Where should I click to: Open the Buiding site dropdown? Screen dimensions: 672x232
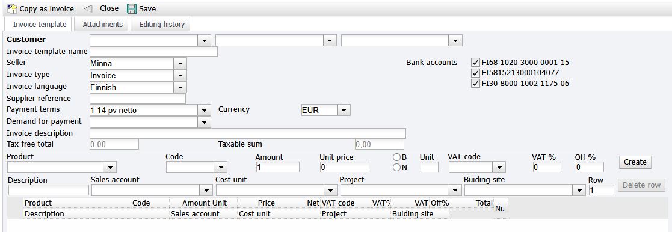(580, 190)
